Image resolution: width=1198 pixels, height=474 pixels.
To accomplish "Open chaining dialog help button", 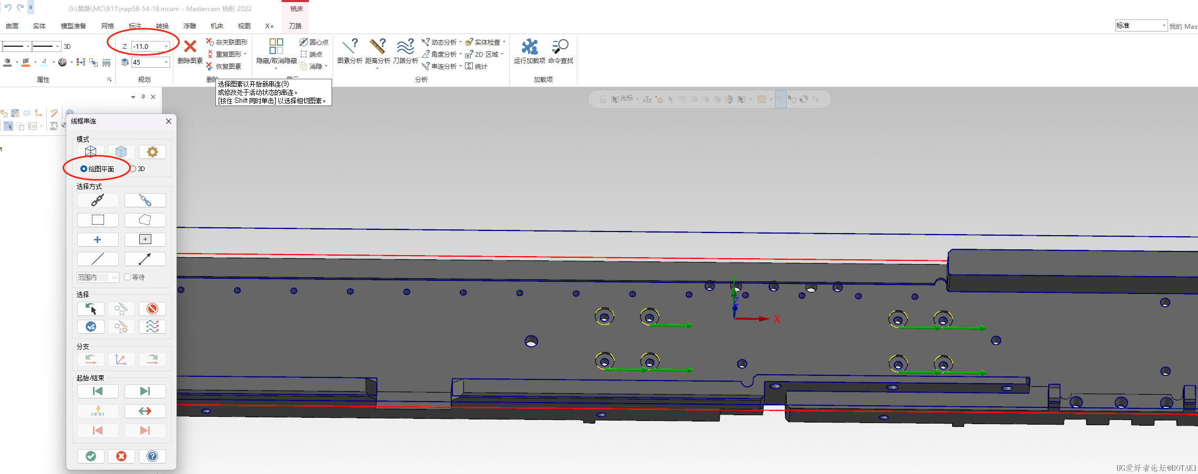I will [x=152, y=456].
